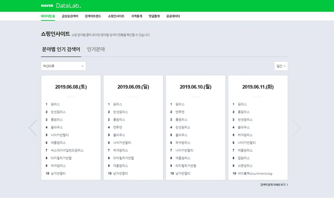Click the DataLab logo
The width and height of the screenshot is (334, 198).
click(x=69, y=6)
